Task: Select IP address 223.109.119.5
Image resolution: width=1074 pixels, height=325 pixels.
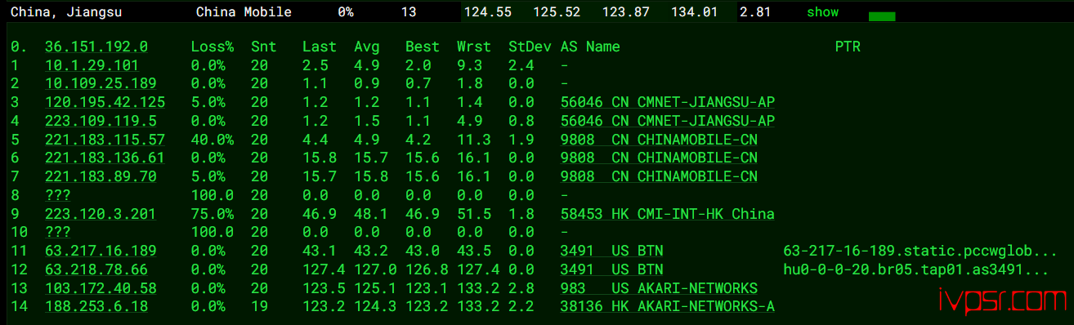Action: (96, 121)
